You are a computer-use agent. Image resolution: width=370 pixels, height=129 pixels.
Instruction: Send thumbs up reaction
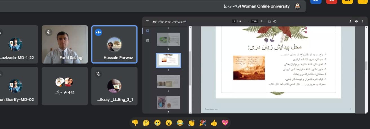[x=214, y=123]
